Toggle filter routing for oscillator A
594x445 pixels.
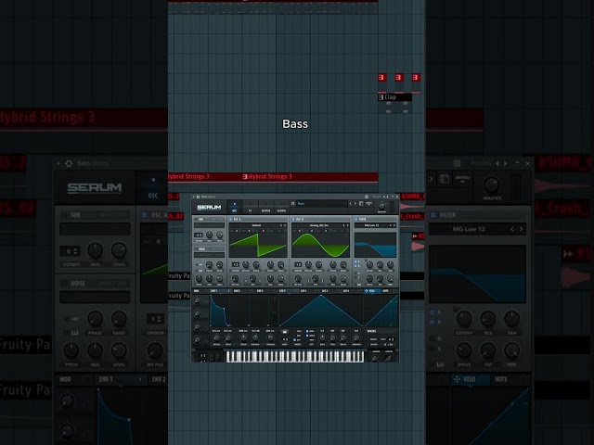point(355,261)
